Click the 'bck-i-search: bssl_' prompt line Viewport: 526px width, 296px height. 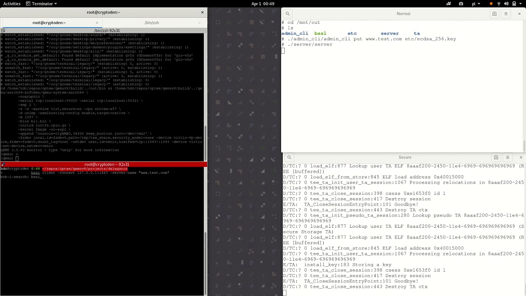(21, 177)
